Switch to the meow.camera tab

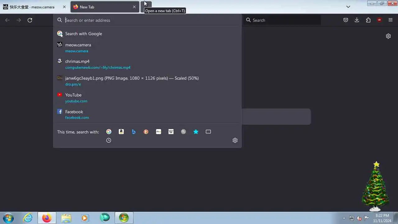point(34,7)
